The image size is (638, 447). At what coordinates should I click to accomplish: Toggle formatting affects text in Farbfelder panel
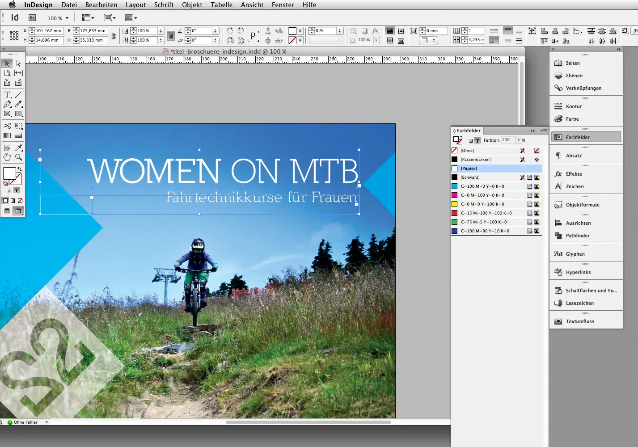(477, 140)
